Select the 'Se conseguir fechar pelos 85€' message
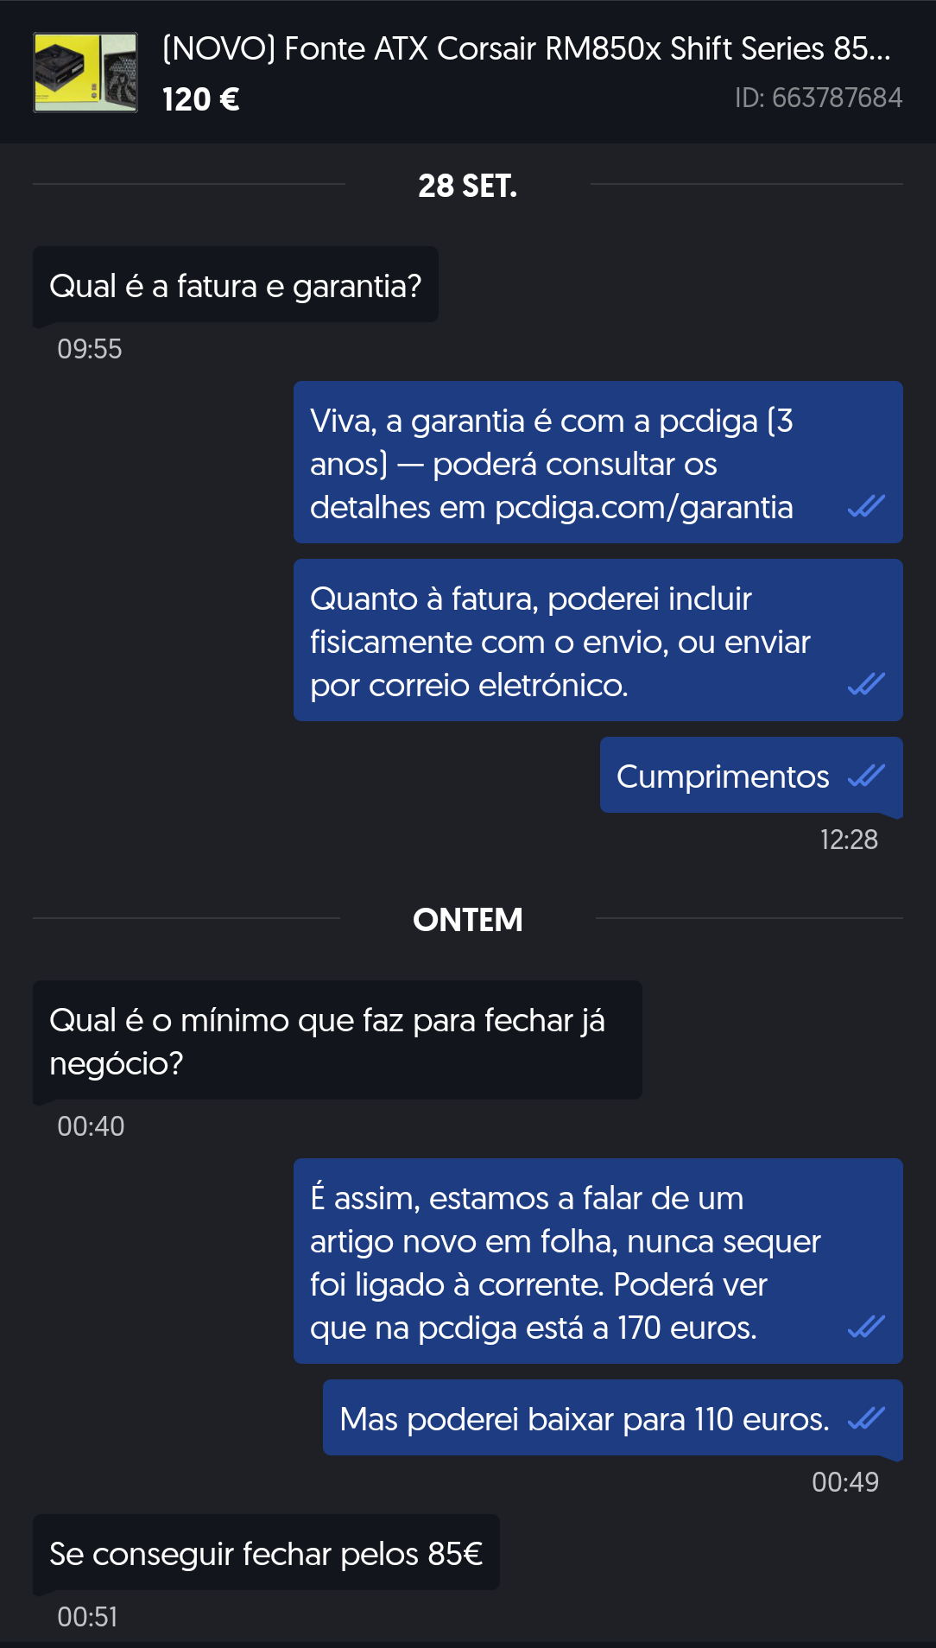The height and width of the screenshot is (1648, 936). click(x=266, y=1554)
